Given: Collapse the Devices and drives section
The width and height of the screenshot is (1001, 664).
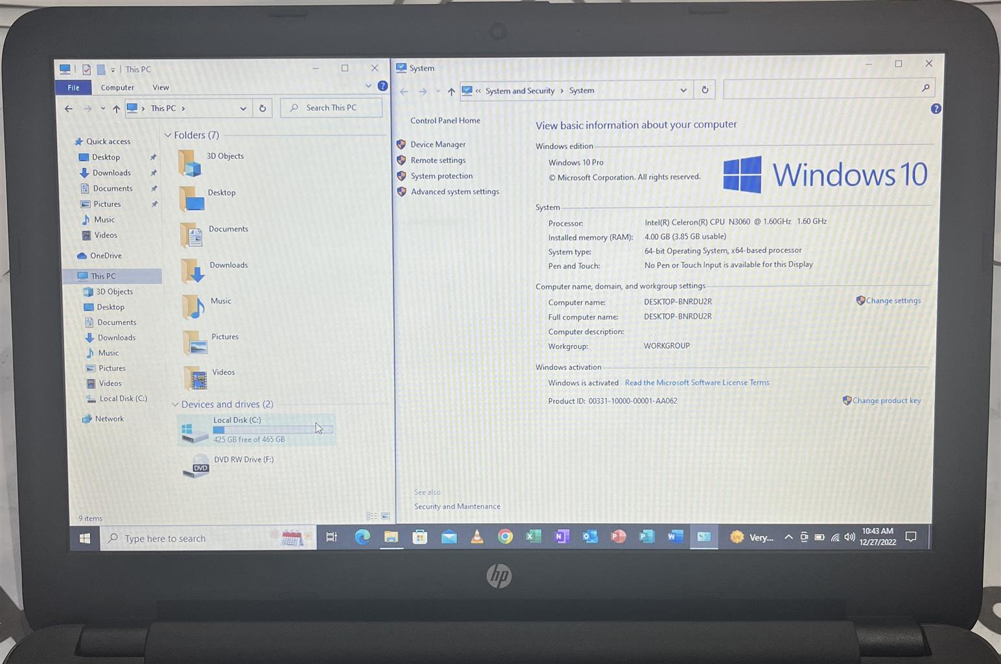Looking at the screenshot, I should (175, 405).
